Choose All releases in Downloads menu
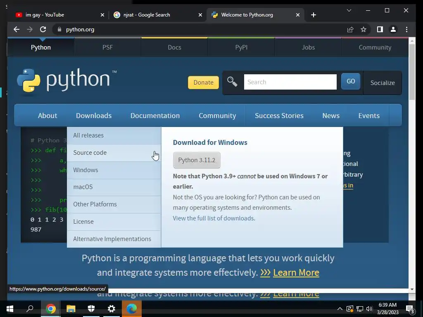Viewport: 423px width, 317px height. (114, 135)
